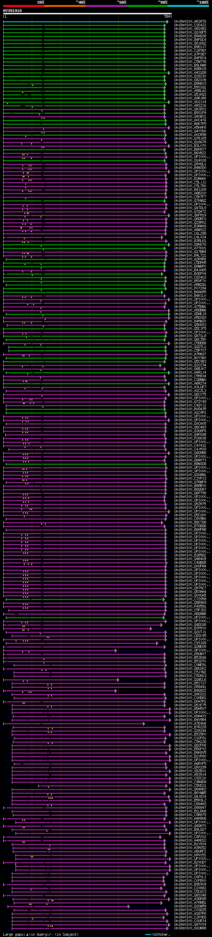
Task: Select the AV391918 query sequence label
Action: pyautogui.click(x=12, y=11)
